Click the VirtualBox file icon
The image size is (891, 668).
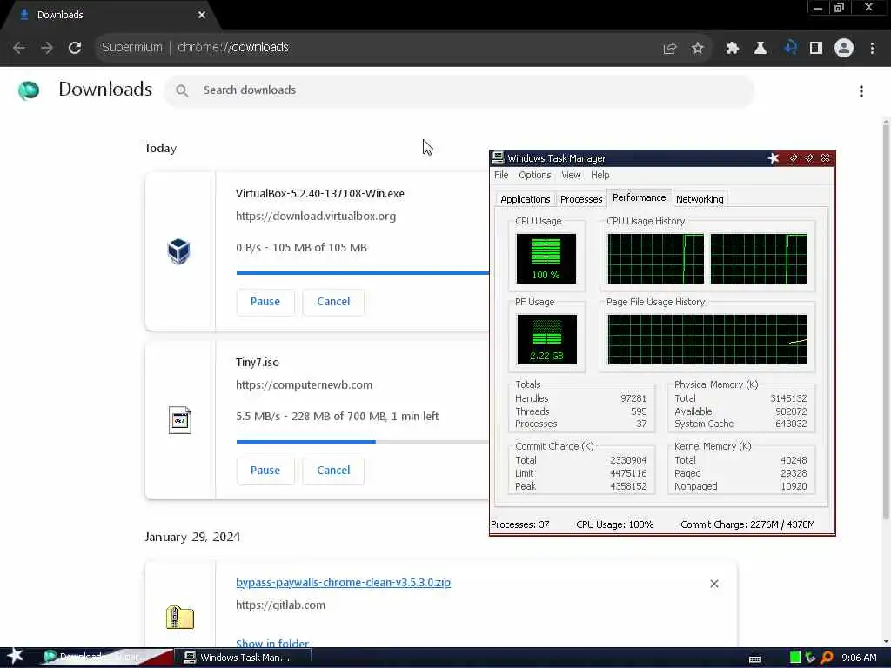(x=179, y=251)
